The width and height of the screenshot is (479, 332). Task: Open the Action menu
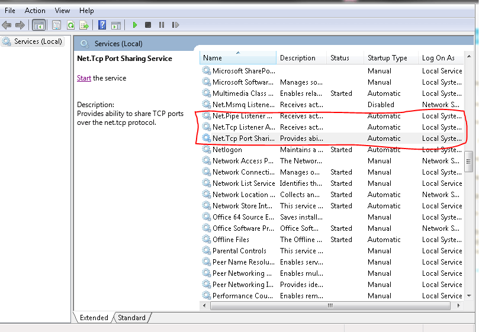point(35,11)
